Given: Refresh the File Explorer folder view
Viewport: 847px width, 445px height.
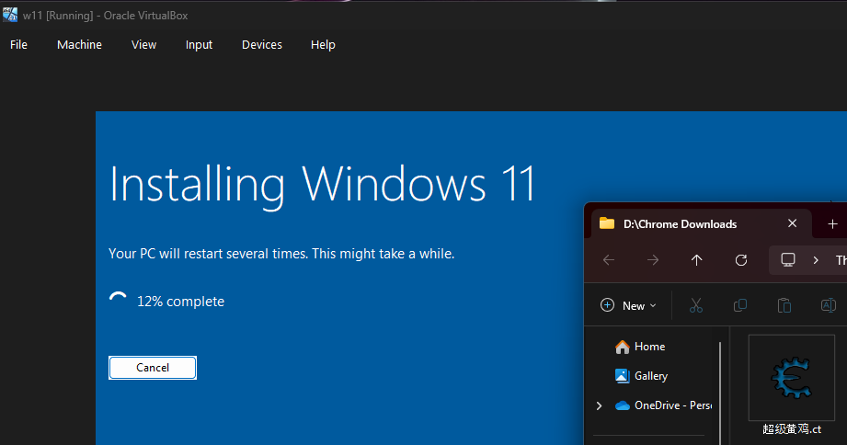Looking at the screenshot, I should point(741,260).
